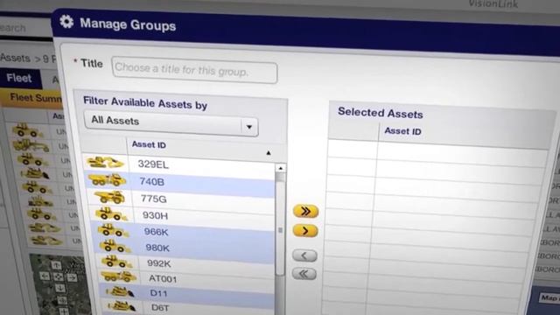Click asset row text 966K
Viewport: 560px width, 315px height.
click(156, 232)
